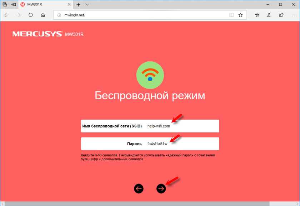The width and height of the screenshot is (300, 206).
Task: Open the browser settings and more menu
Action: [x=293, y=15]
